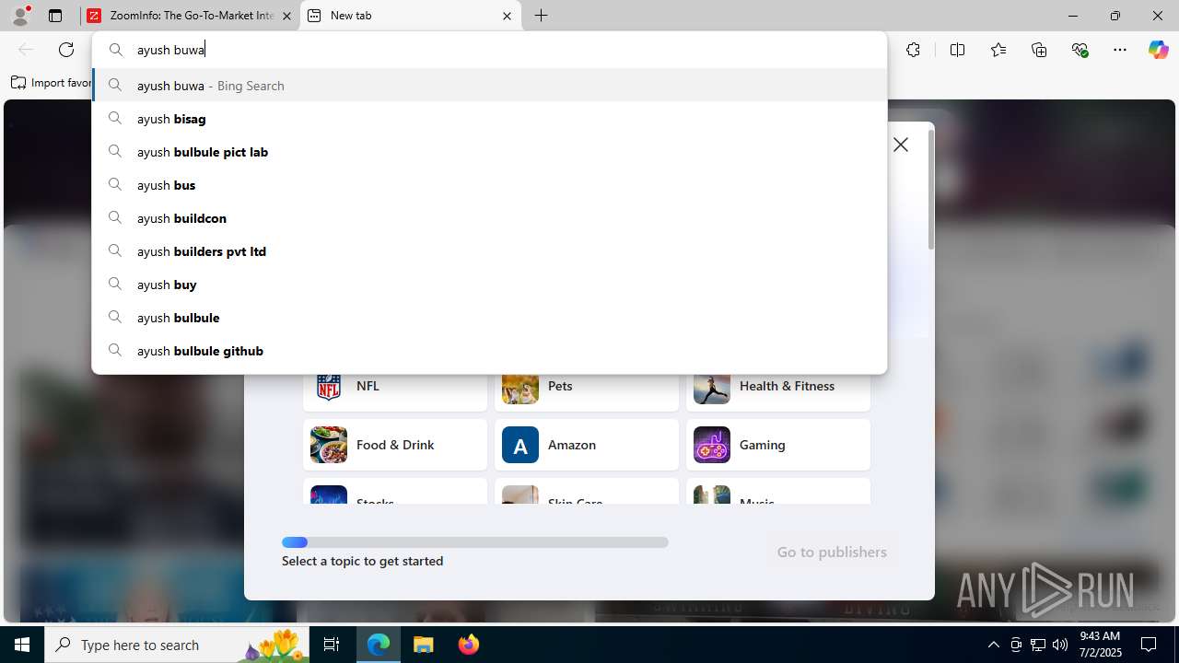Click the taskbar search box
The width and height of the screenshot is (1179, 663).
(x=177, y=645)
